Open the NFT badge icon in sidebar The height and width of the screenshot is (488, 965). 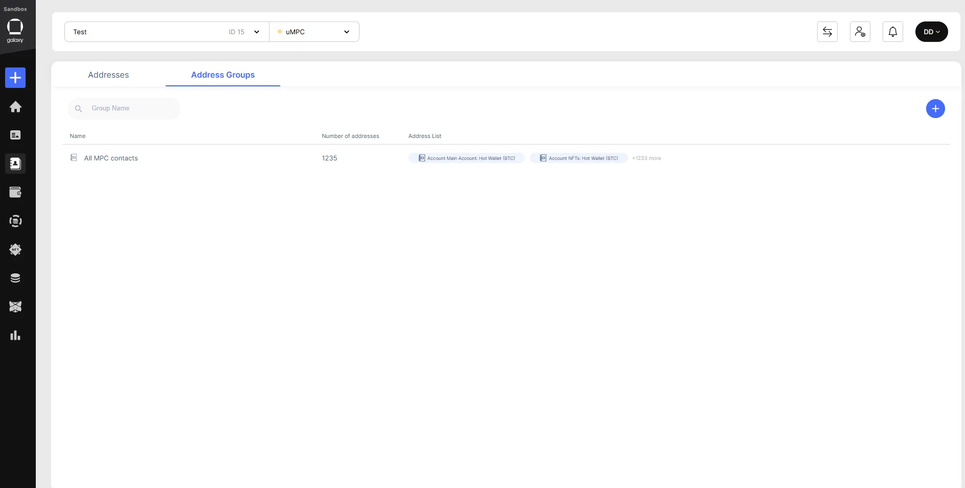point(15,249)
